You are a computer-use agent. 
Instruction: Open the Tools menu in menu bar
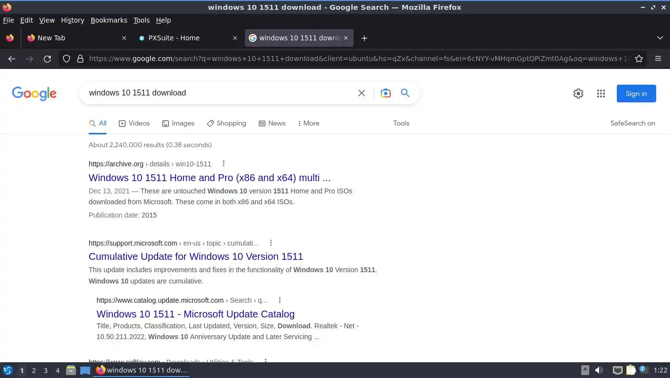141,20
